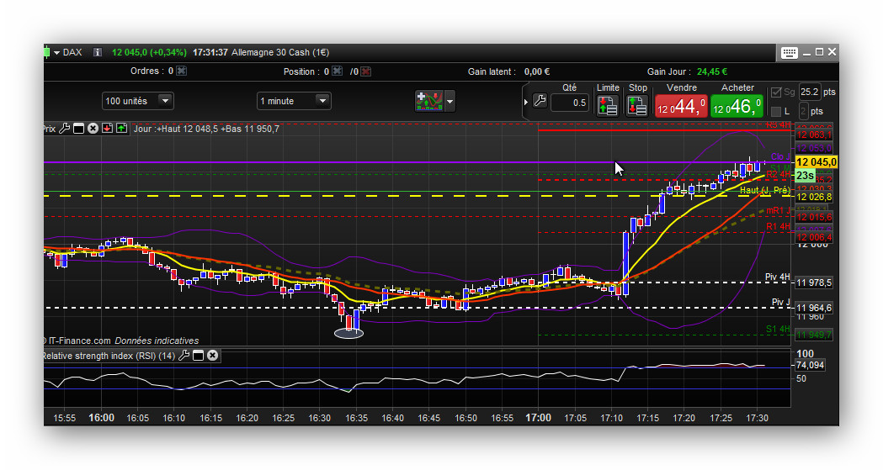Open the add indicators chart icon

point(428,102)
